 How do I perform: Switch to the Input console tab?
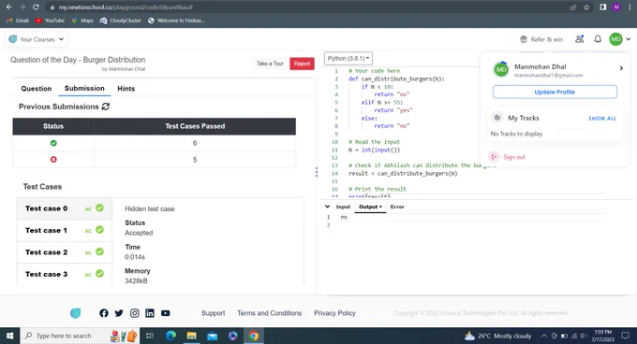click(343, 207)
